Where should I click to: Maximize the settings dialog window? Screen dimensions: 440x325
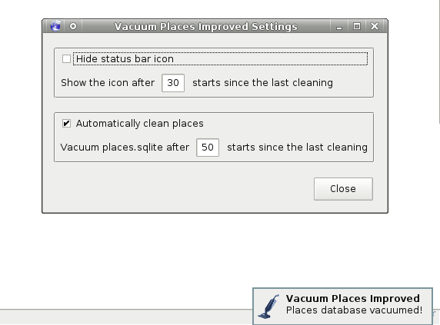click(x=357, y=26)
